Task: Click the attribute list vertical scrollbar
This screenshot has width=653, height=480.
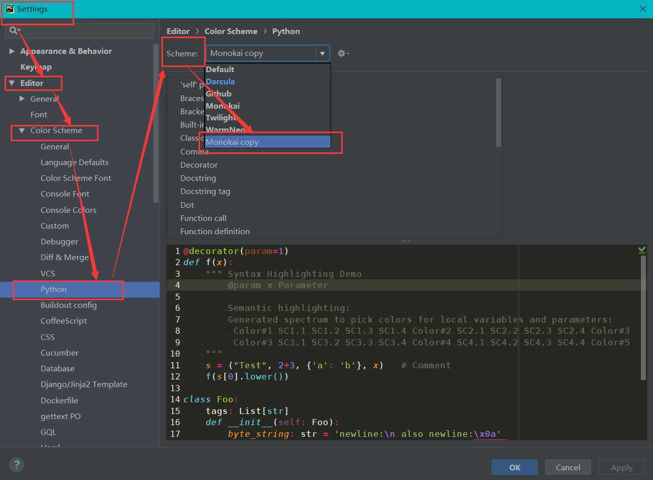Action: pos(499,113)
